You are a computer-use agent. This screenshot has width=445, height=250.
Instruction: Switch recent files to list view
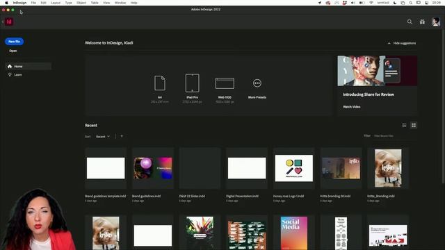point(404,125)
